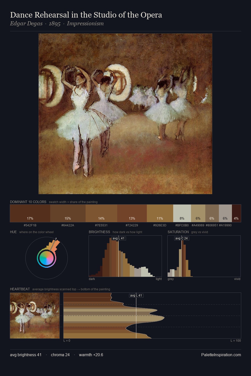This screenshot has width=251, height=376.
Task: Click the heartbeat brightness profile chart
Action: point(152,316)
